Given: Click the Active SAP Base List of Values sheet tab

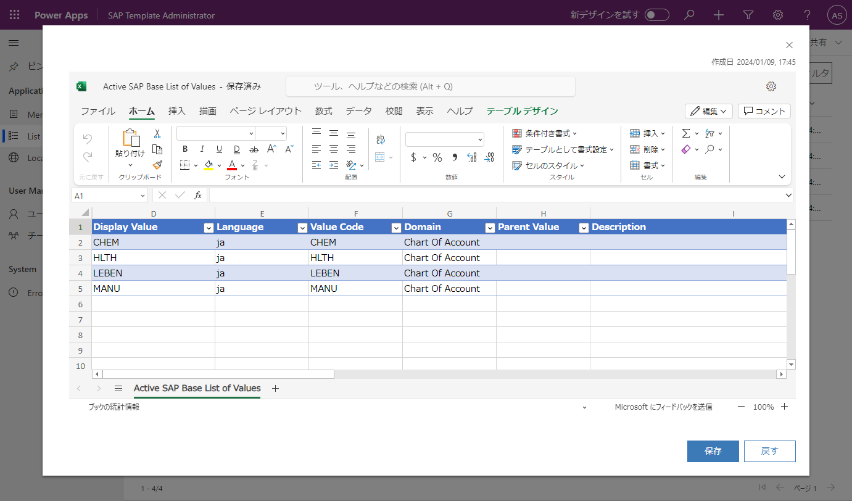Looking at the screenshot, I should 197,389.
